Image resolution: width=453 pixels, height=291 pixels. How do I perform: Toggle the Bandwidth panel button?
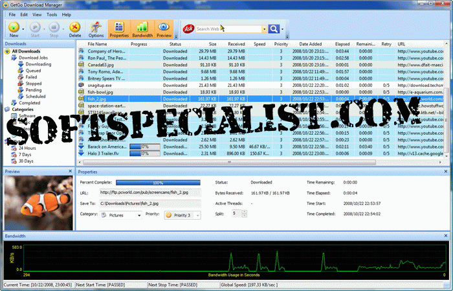pos(142,29)
